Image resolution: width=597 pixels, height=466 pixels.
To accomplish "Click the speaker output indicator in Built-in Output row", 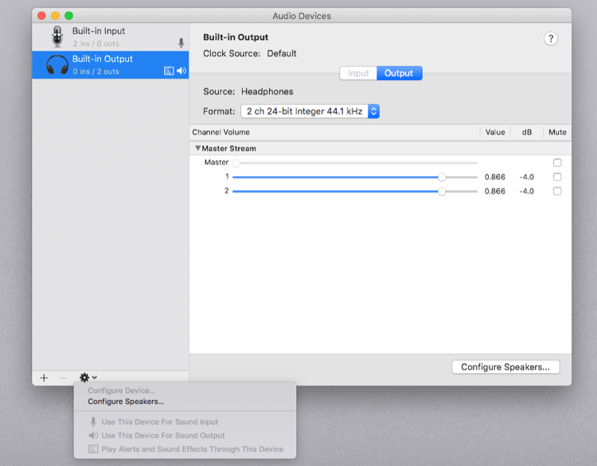I will tap(181, 71).
